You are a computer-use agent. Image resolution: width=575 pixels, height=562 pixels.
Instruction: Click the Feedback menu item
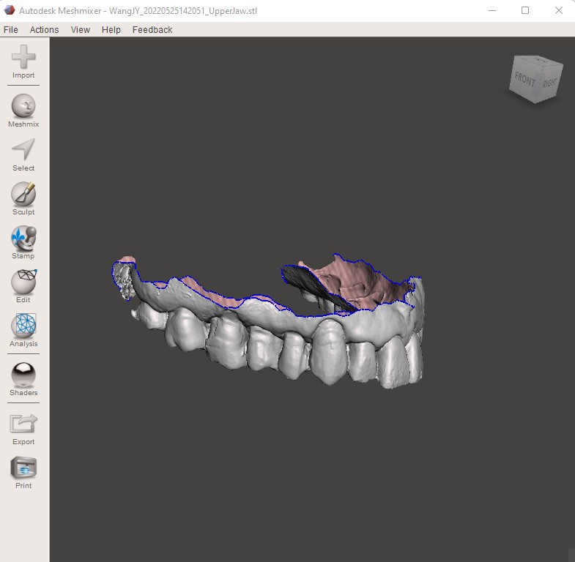point(152,30)
